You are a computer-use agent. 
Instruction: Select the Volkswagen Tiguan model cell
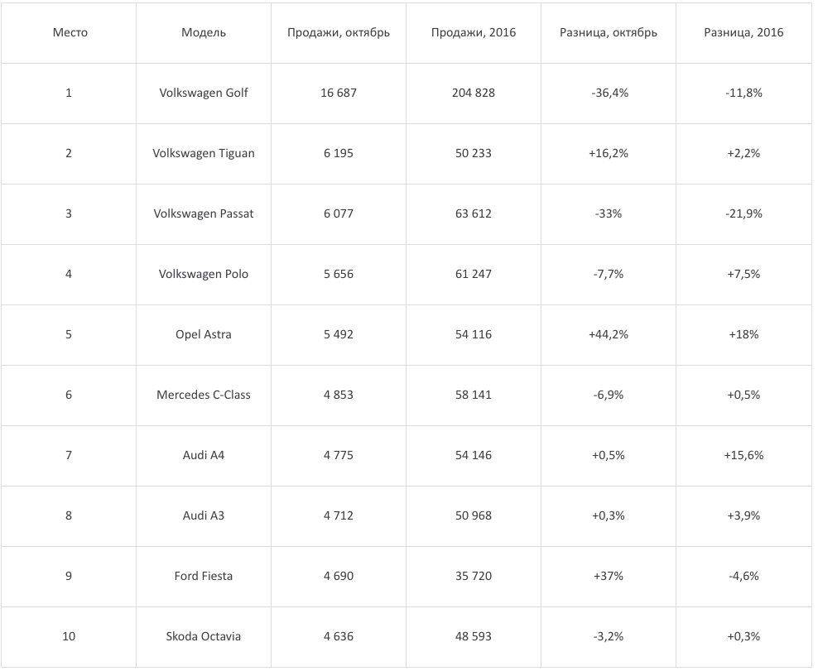coord(204,153)
